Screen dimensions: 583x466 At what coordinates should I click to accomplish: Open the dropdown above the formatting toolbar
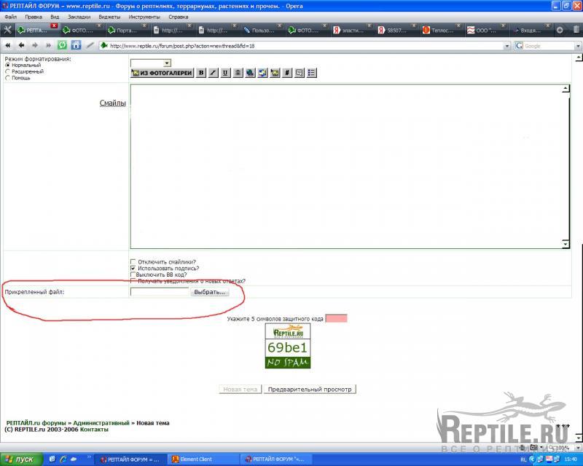[x=167, y=63]
